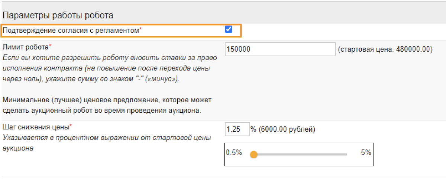Screen dimensions: 446x180
Task: Click the Параметры работы робота heading
Action: 58,16
